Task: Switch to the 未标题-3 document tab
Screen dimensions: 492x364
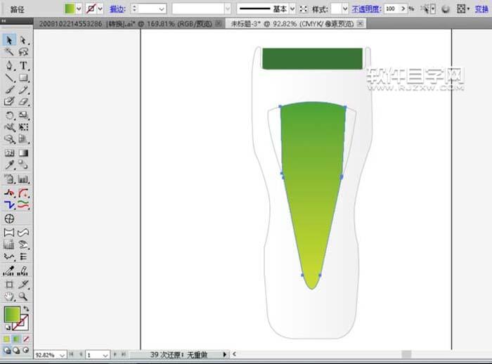Action: 292,23
